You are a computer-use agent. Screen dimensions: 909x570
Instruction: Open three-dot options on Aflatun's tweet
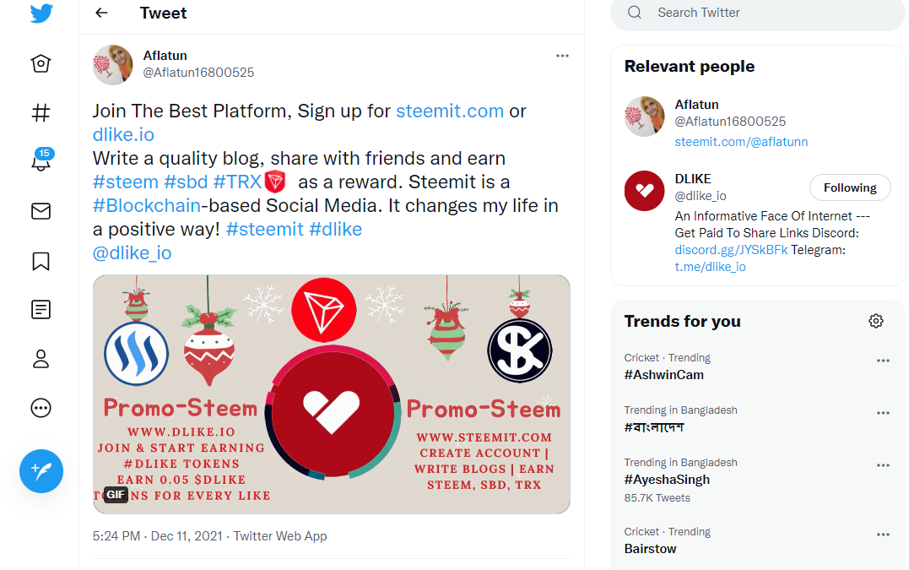pyautogui.click(x=562, y=56)
